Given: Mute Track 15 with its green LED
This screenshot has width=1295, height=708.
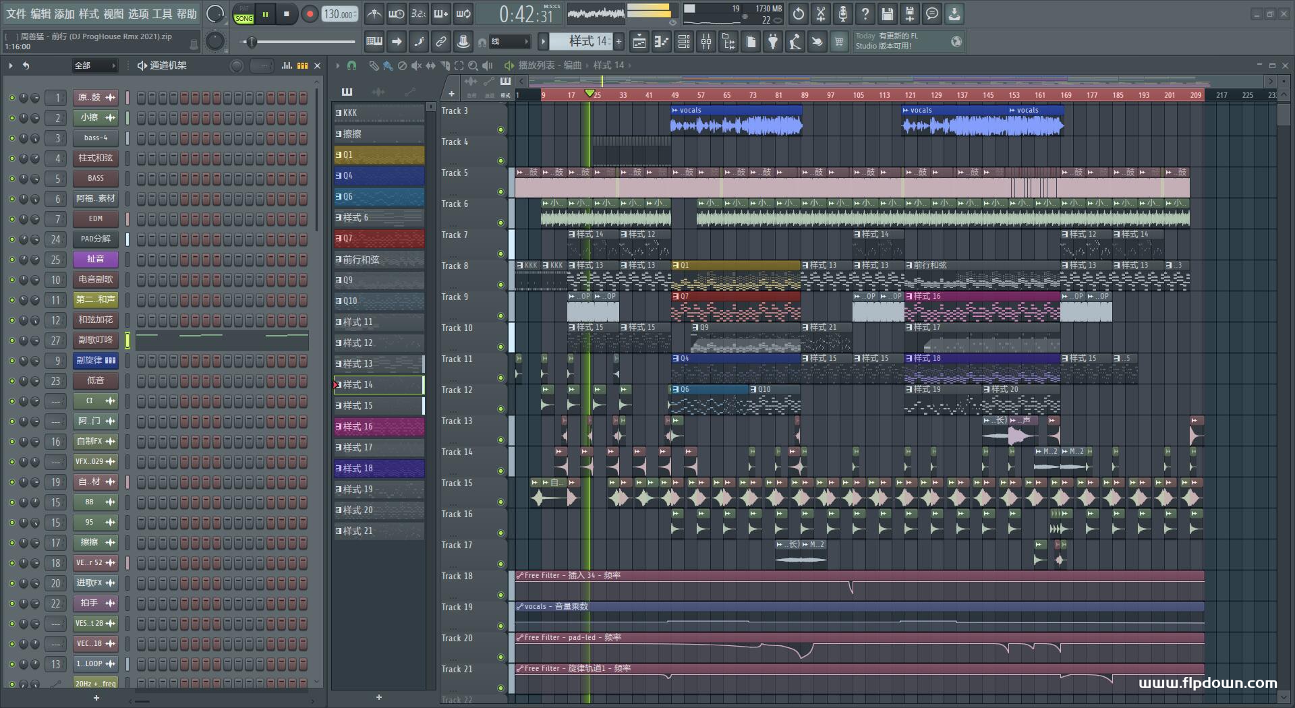Looking at the screenshot, I should [x=500, y=502].
